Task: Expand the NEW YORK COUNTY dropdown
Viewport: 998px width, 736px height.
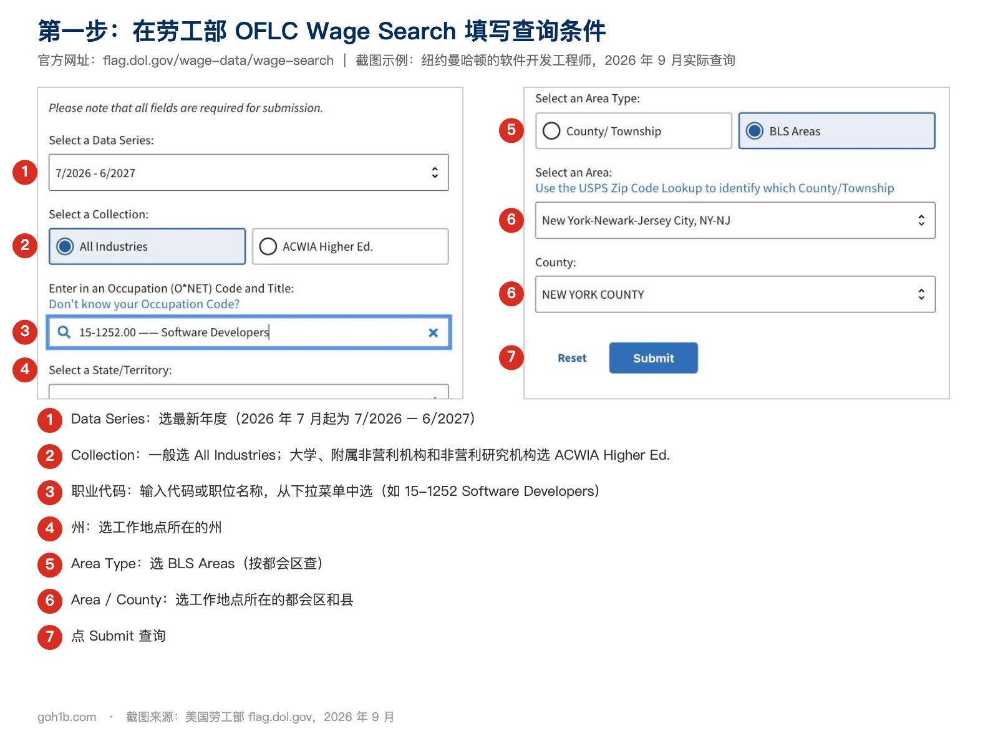Action: pos(735,294)
